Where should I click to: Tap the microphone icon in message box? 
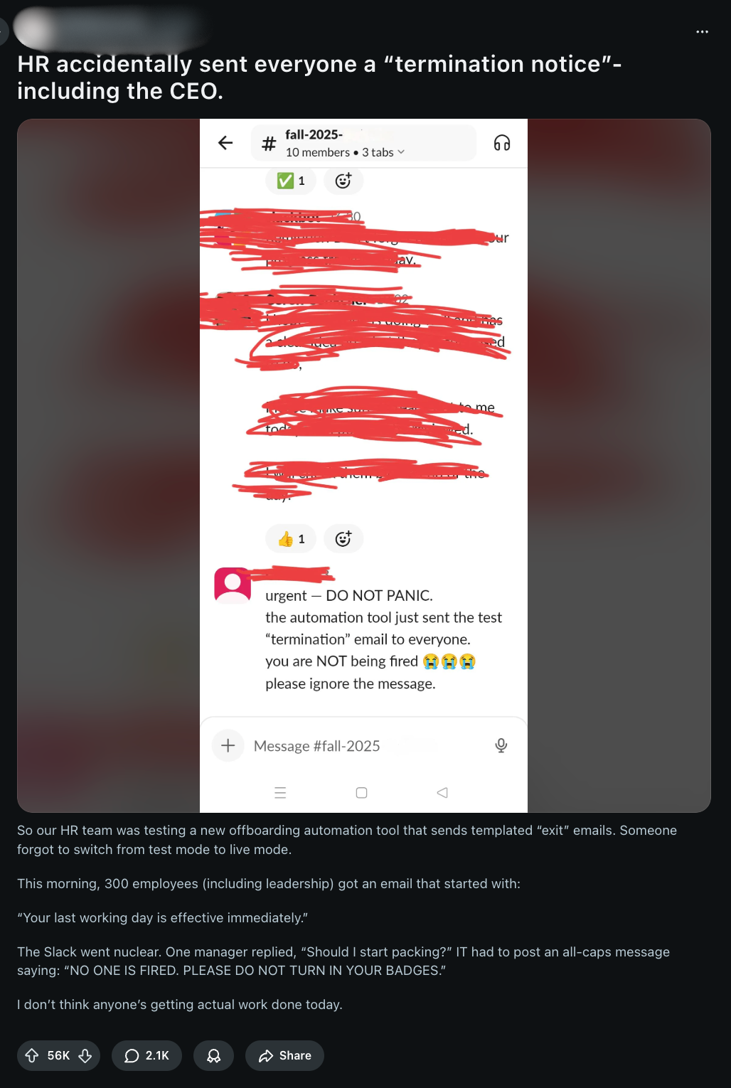click(x=501, y=745)
